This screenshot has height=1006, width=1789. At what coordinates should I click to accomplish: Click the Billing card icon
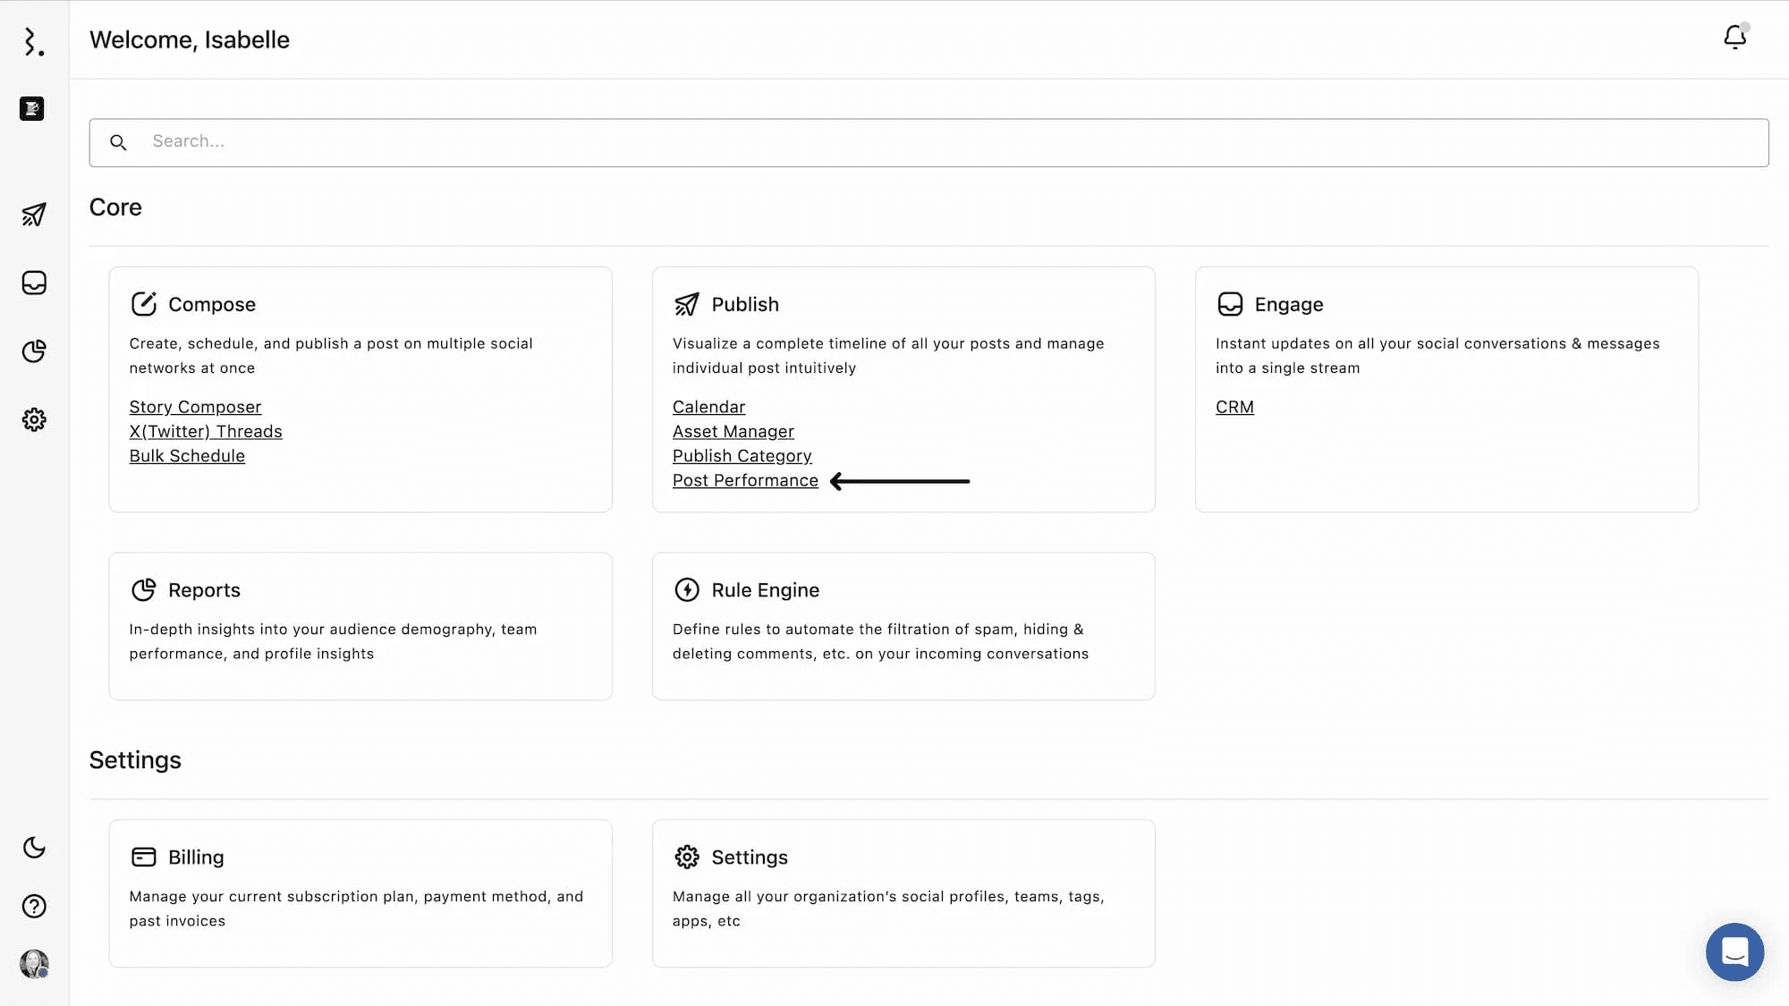[x=143, y=857]
